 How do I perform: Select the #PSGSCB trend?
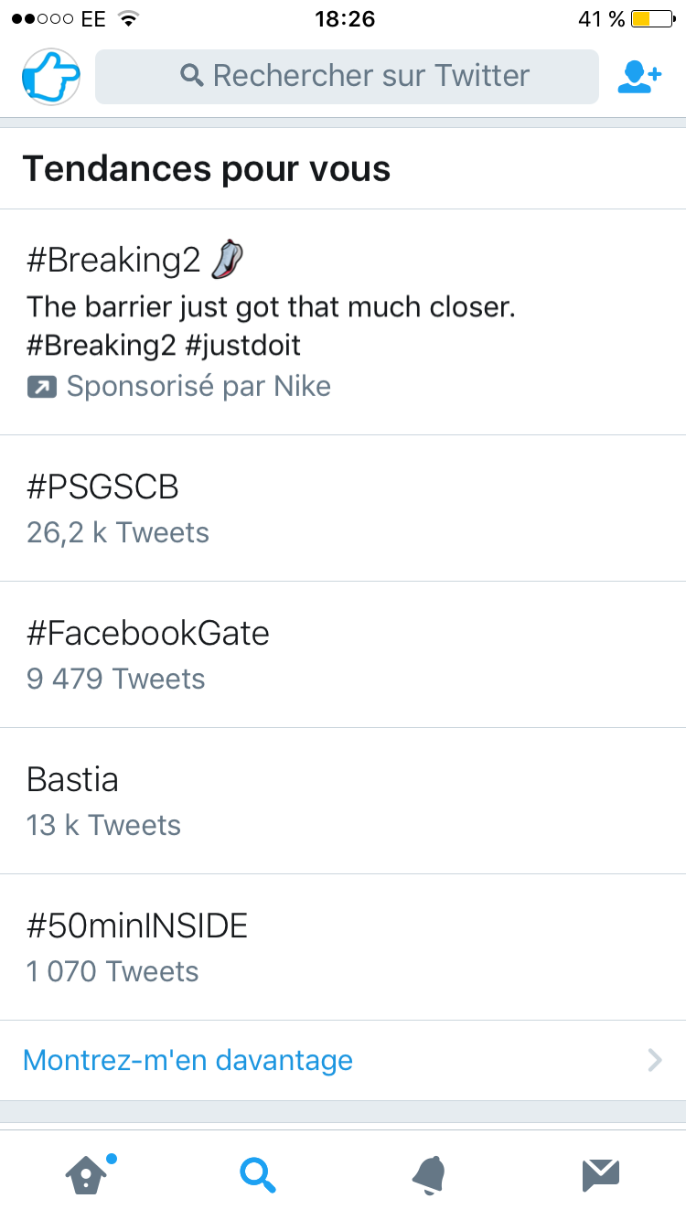tap(102, 487)
